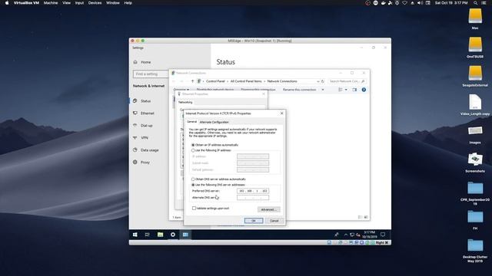This screenshot has width=492, height=276.
Task: Open the View menu in menu bar
Action: 66,3
